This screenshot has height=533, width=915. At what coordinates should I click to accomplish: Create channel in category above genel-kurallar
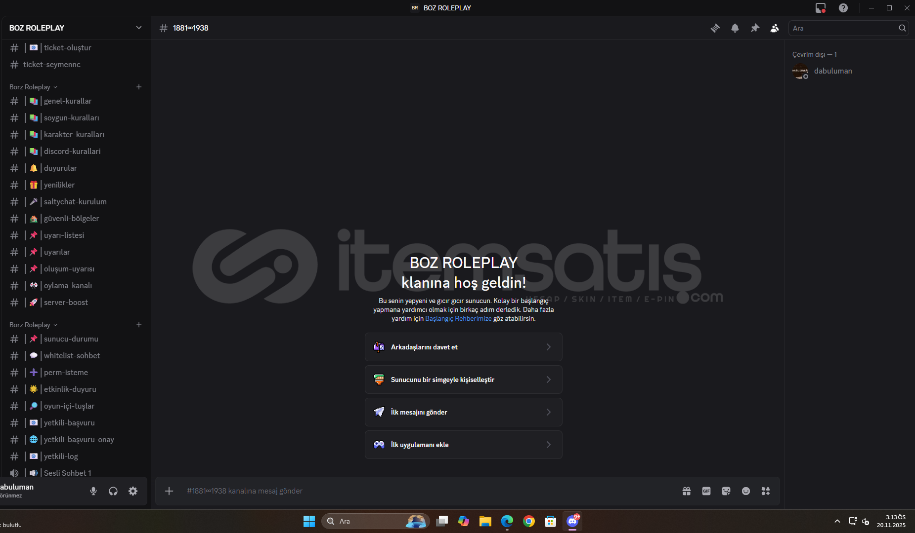pos(139,87)
